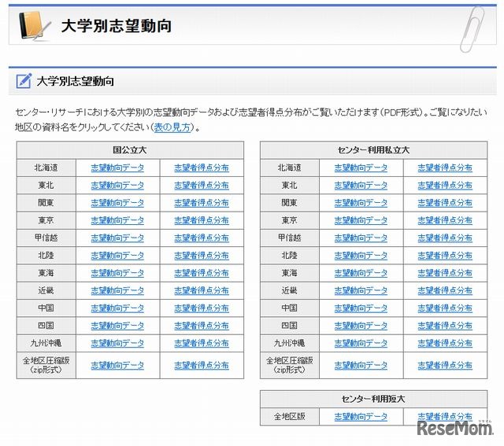Open 国公立大 北陸 志望者得点分布

click(202, 256)
